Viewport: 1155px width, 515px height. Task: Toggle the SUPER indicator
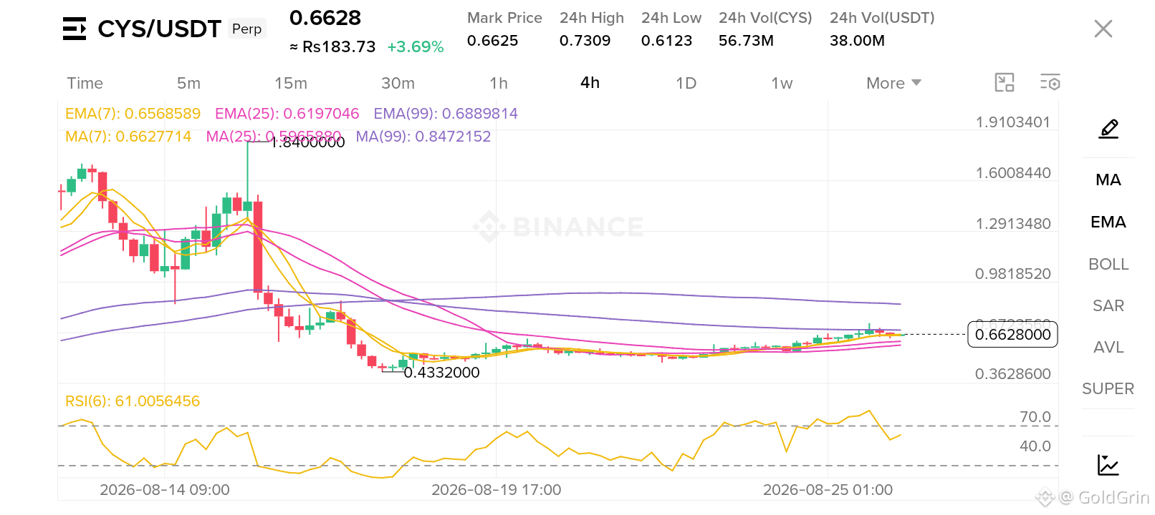click(1108, 388)
